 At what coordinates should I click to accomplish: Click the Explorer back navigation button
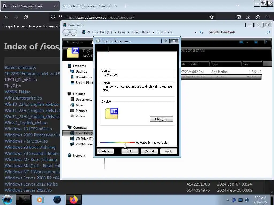tap(66, 32)
